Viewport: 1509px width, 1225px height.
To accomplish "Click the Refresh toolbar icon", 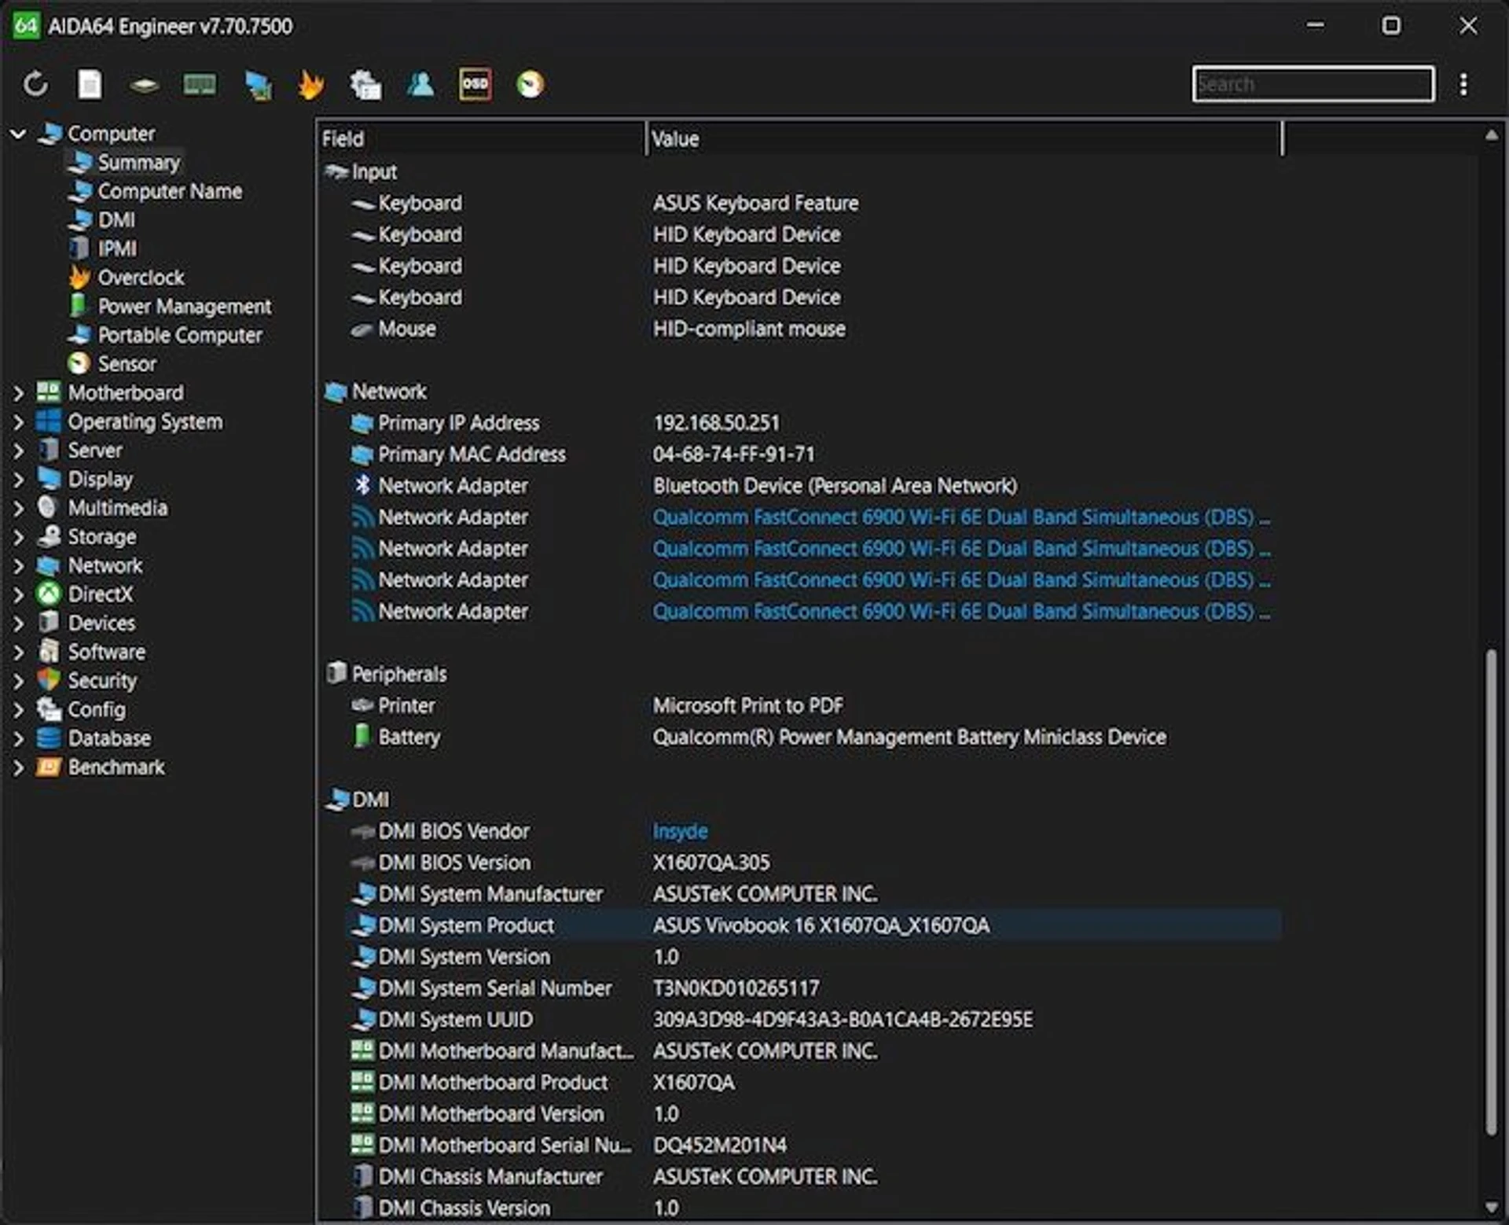I will [x=35, y=84].
